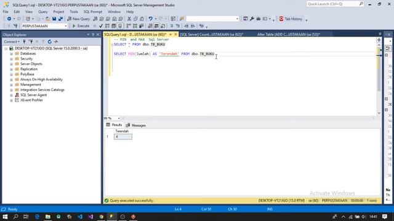Click Connect Object Explorer plug icon
Viewport: 394px width, 221px height.
tap(25, 42)
